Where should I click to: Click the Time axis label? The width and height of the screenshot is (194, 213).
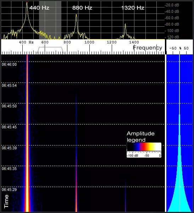[6, 202]
